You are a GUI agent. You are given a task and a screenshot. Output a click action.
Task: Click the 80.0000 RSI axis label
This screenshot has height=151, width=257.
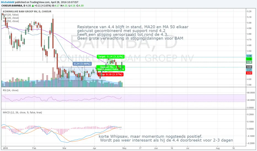tap(250, 93)
